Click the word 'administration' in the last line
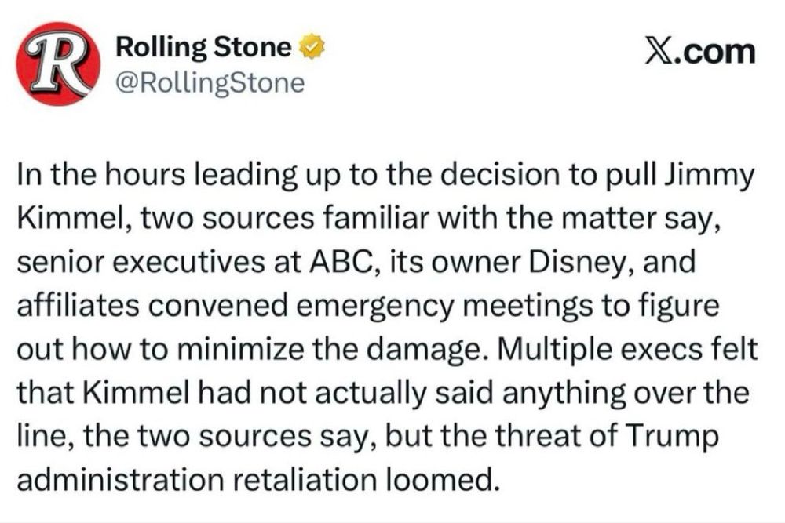Image resolution: width=785 pixels, height=523 pixels. coord(120,480)
